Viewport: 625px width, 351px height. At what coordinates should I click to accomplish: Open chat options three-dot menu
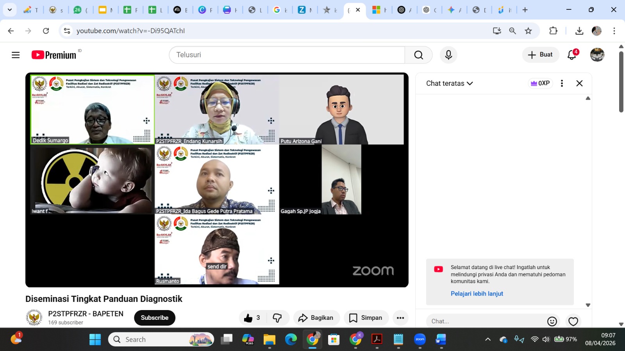(562, 83)
